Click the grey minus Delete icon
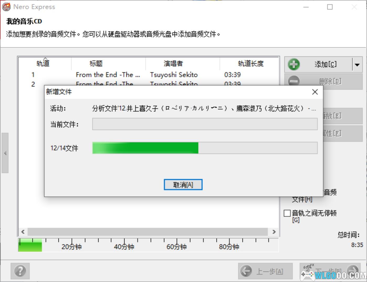The height and width of the screenshot is (282, 367). [294, 81]
